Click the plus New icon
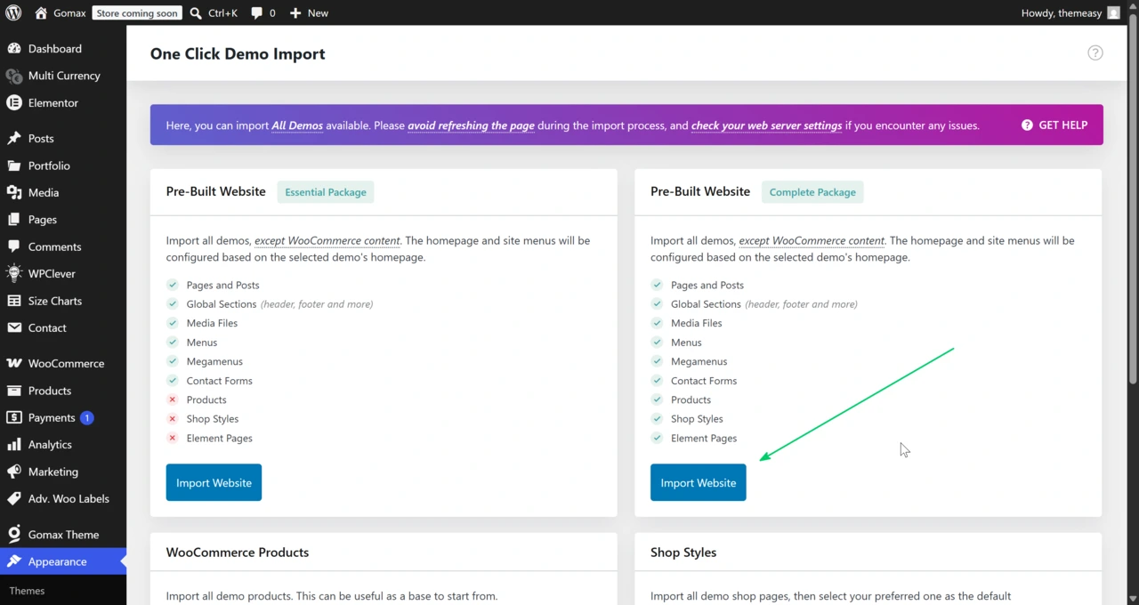1139x605 pixels. point(295,13)
